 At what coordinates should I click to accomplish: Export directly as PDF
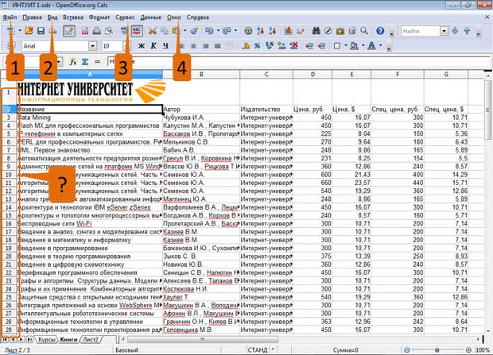(x=85, y=31)
